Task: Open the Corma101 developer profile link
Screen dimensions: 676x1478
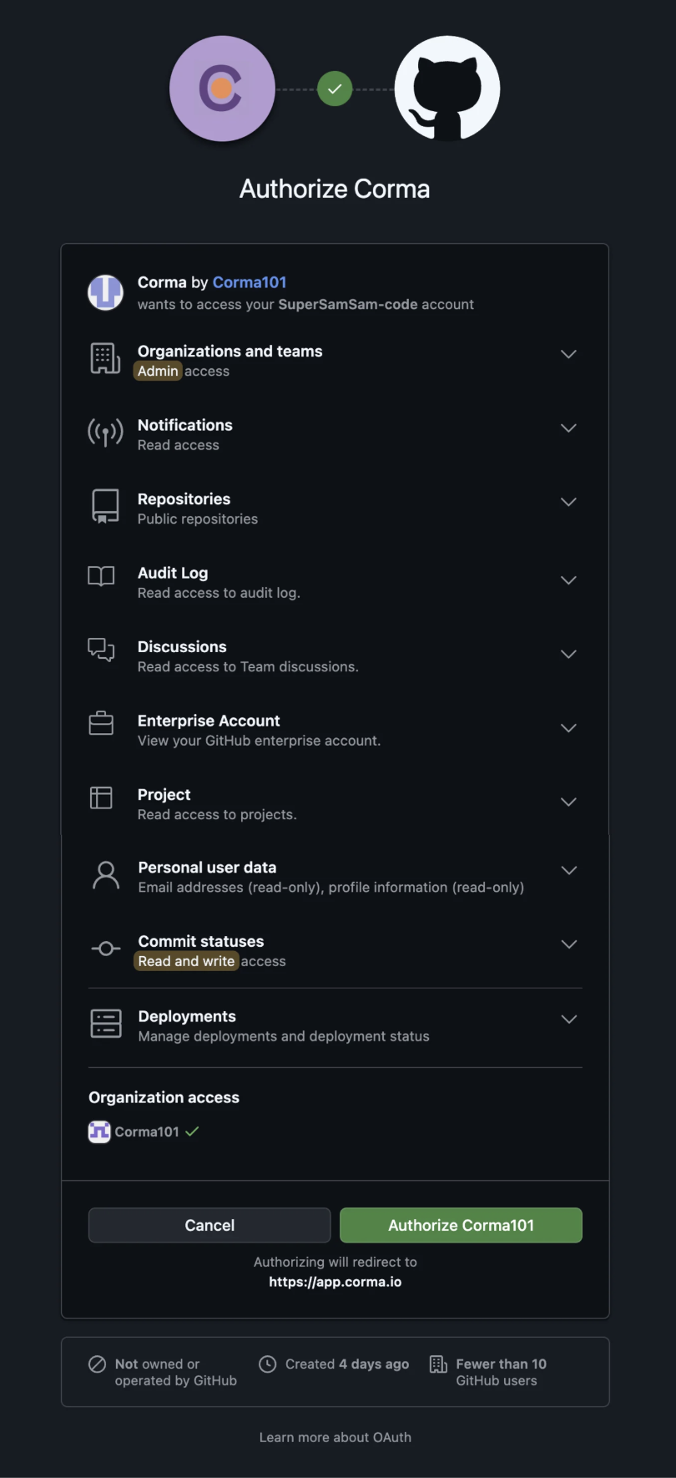Action: tap(250, 282)
